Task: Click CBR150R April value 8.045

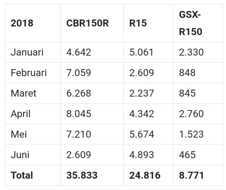Action: click(x=79, y=114)
